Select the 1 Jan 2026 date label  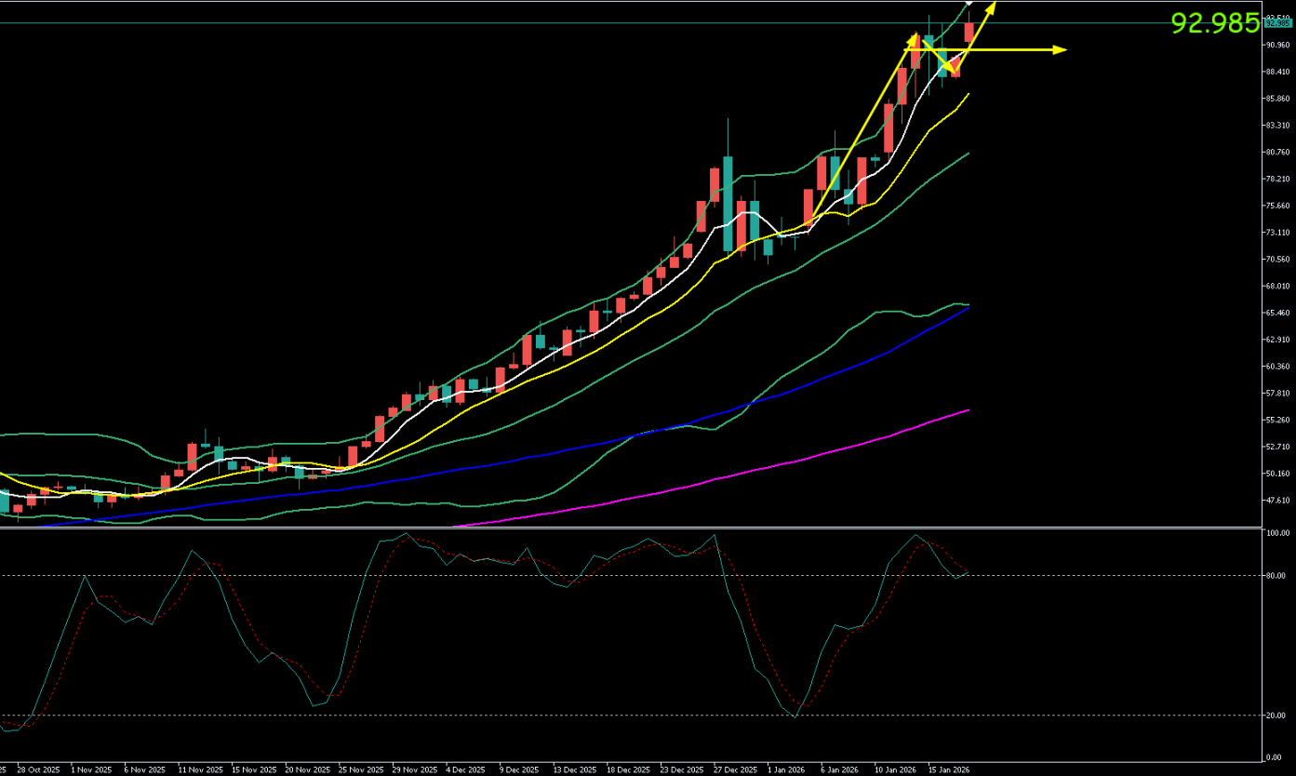click(x=785, y=770)
